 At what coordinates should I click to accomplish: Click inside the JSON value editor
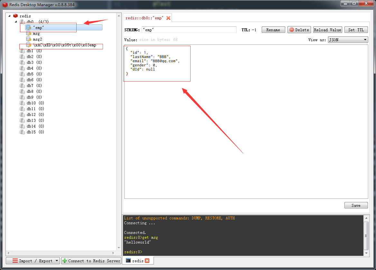pos(246,122)
